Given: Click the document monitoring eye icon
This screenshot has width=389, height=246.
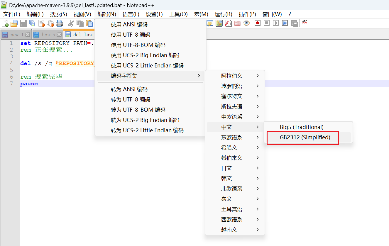Looking at the screenshot, I should pyautogui.click(x=246, y=23).
